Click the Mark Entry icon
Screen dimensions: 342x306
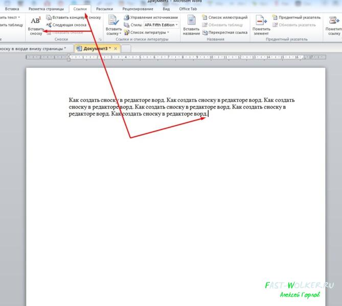[261, 20]
